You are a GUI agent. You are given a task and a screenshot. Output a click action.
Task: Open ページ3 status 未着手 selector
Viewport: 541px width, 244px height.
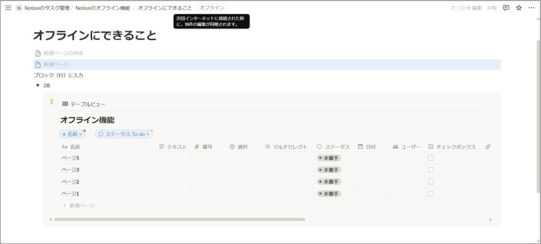coord(329,170)
